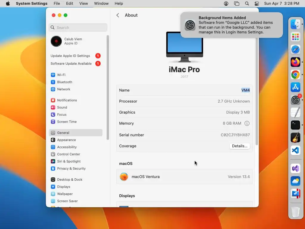Click the Processor value 2.7 GHz Unknown
This screenshot has height=229, width=305.
[x=234, y=101]
